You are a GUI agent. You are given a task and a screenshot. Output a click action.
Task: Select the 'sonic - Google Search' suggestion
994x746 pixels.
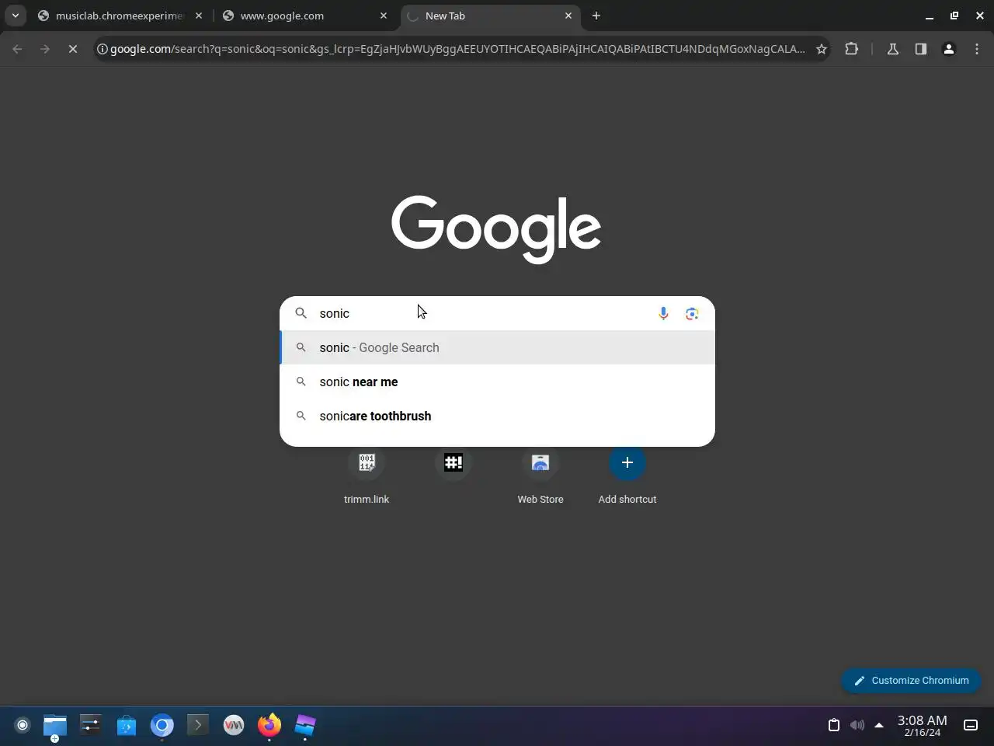[497, 347]
